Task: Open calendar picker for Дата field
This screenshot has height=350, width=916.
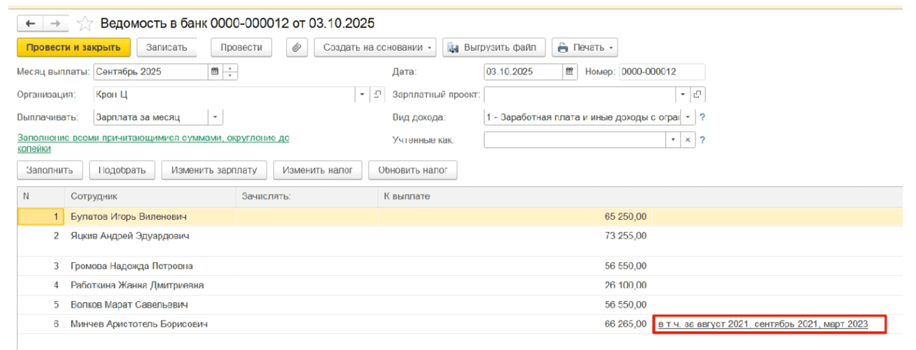Action: tap(569, 72)
